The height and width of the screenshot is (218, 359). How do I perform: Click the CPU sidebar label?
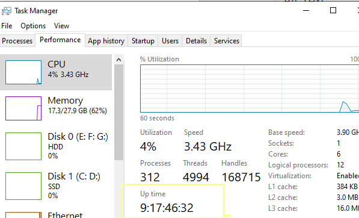pos(57,64)
